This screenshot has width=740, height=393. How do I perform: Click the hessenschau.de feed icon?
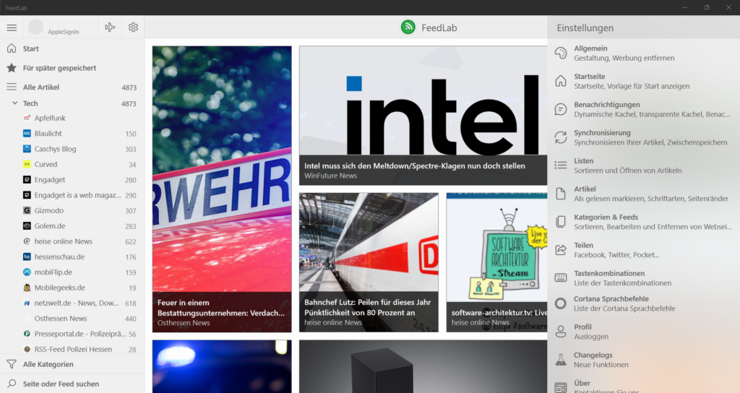27,256
